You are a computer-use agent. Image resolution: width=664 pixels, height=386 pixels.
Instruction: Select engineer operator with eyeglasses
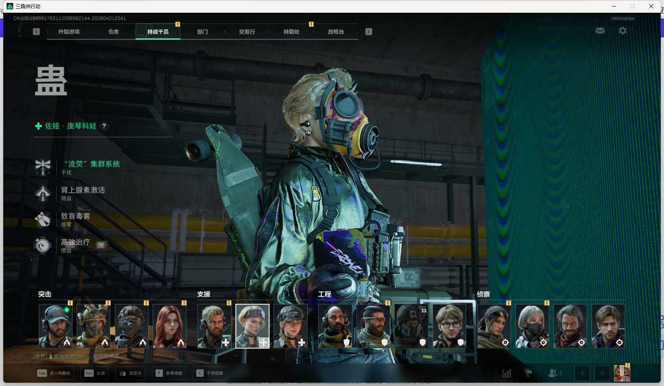(x=450, y=326)
